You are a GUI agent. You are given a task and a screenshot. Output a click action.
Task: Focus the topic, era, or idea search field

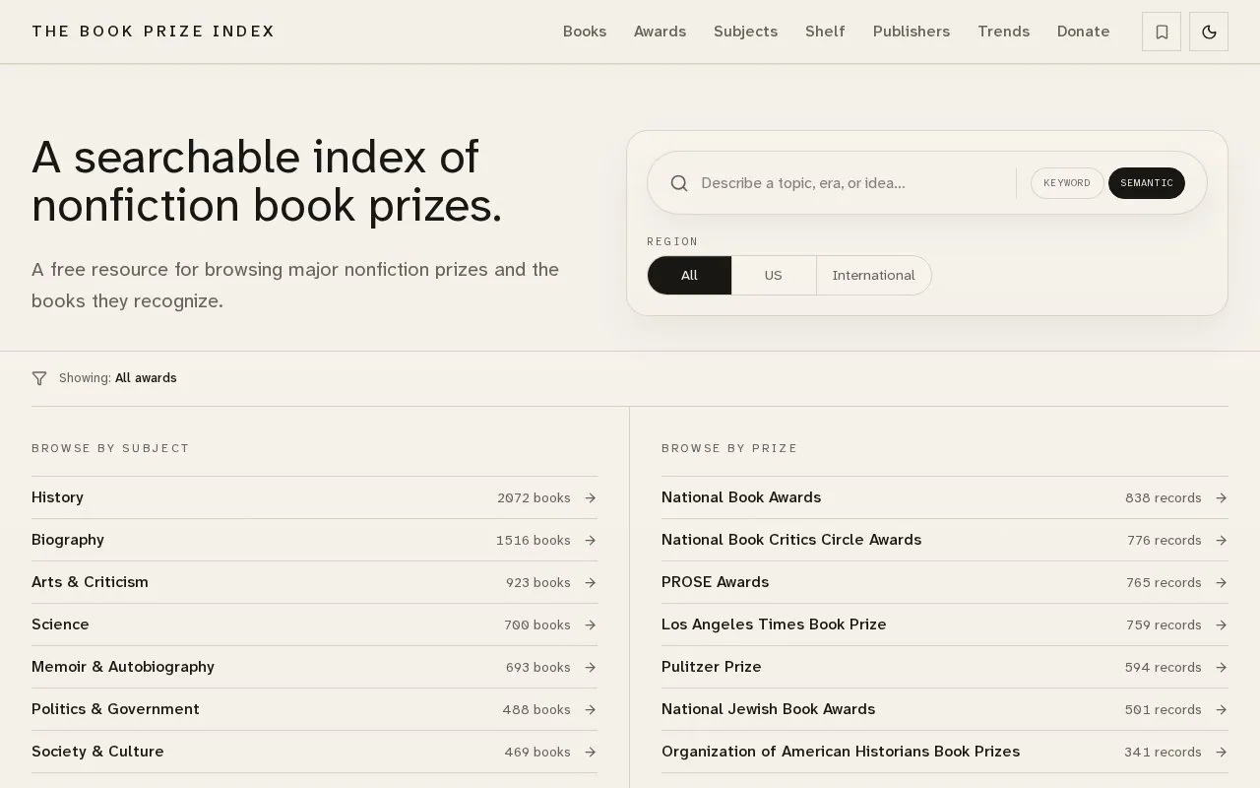851,183
